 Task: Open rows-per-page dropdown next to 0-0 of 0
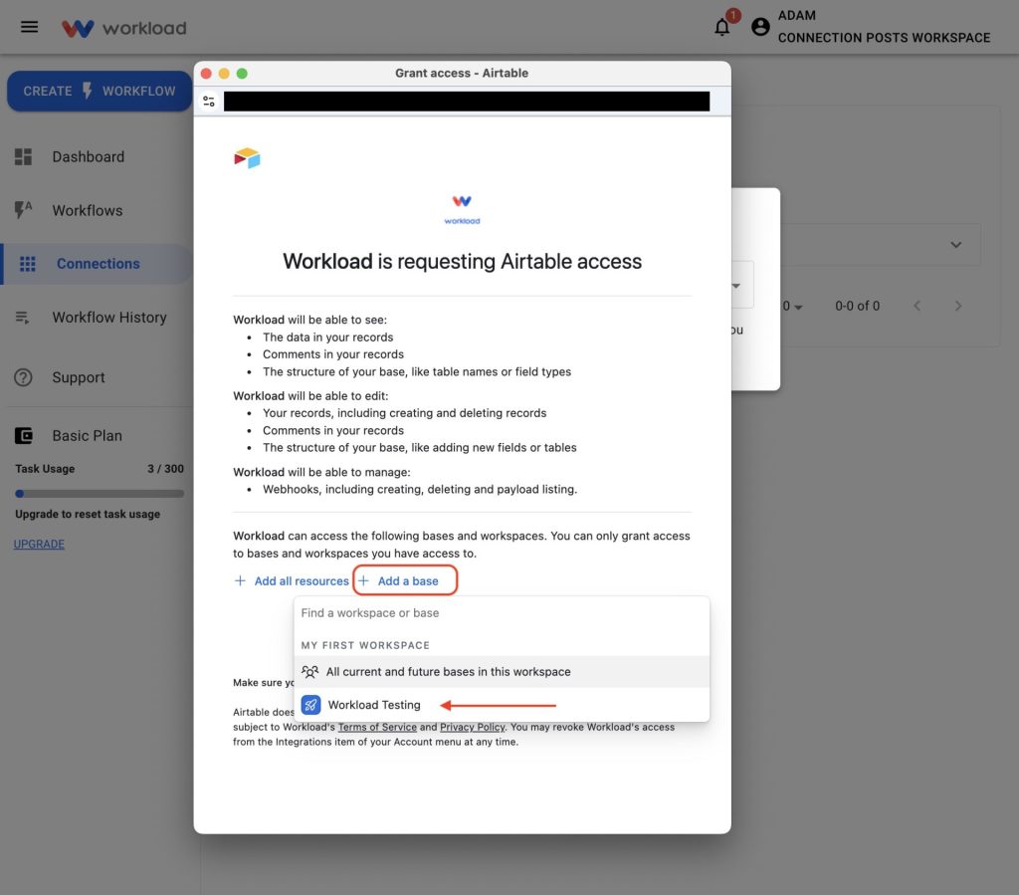792,307
